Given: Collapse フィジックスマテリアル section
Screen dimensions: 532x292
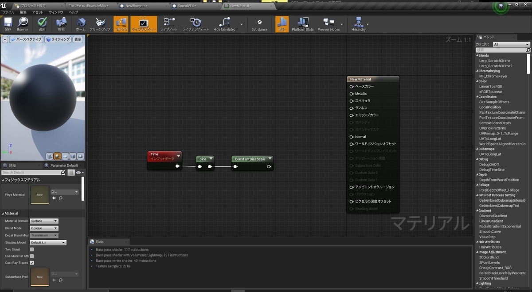Looking at the screenshot, I should (x=3, y=180).
